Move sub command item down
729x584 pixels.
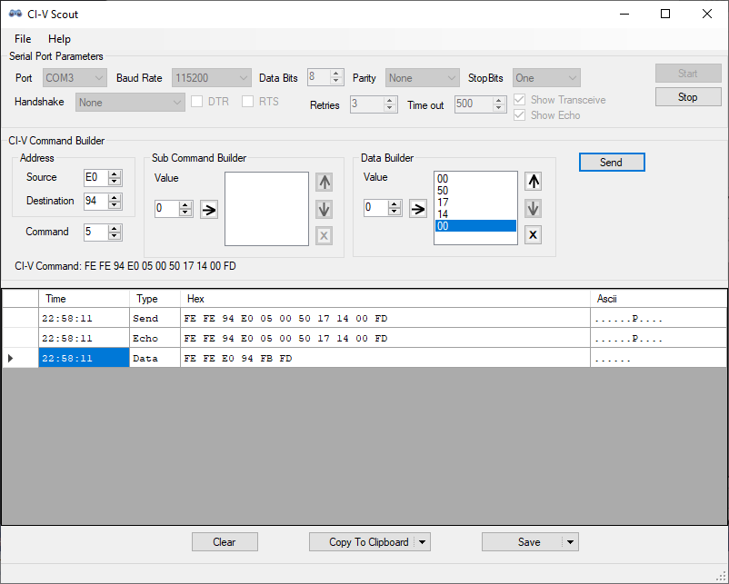click(x=325, y=209)
